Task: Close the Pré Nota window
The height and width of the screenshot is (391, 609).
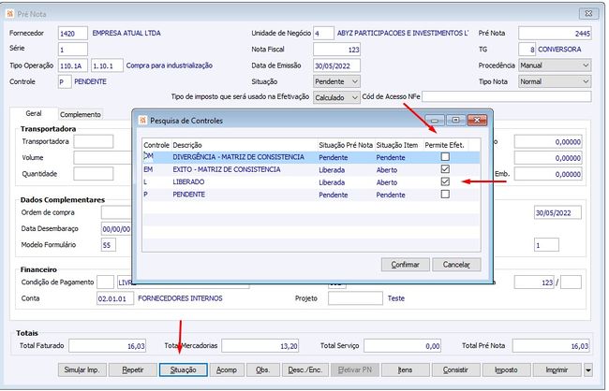Action: click(x=588, y=14)
